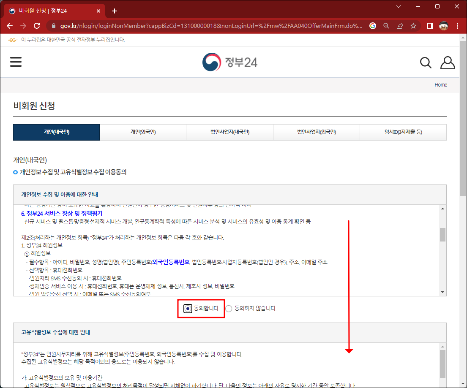Select the 동의하지 않습니다 radio button

[229, 308]
